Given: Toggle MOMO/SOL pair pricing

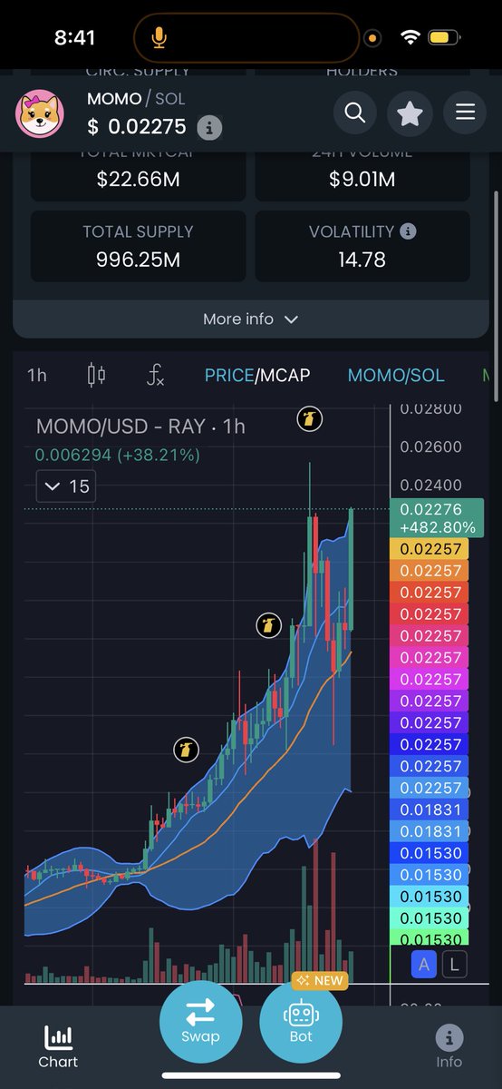Looking at the screenshot, I should coord(396,375).
